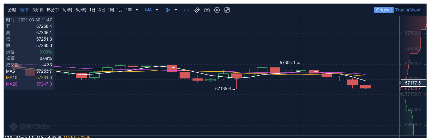
Task: Choose the 1周 interval
Action: 111,10
